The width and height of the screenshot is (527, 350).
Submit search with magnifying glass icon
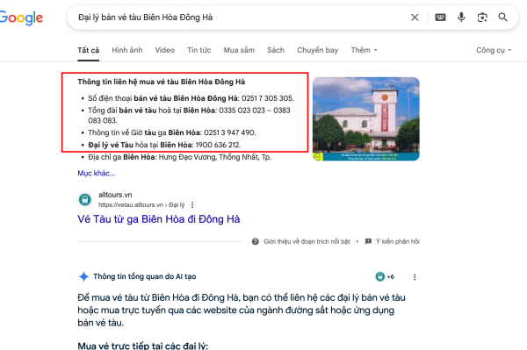point(502,18)
